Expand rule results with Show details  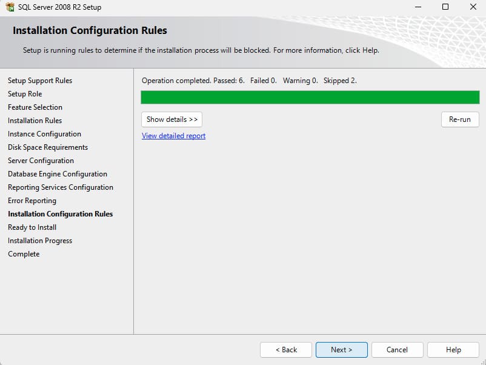(x=171, y=119)
